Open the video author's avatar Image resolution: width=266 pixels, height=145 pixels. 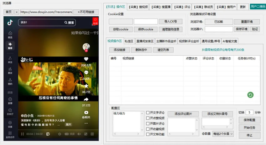(86, 47)
